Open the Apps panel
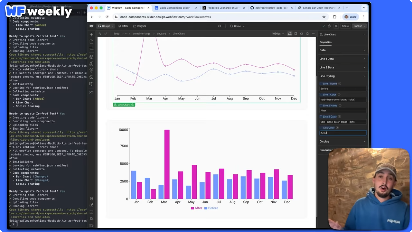The image size is (412, 232). point(91,92)
